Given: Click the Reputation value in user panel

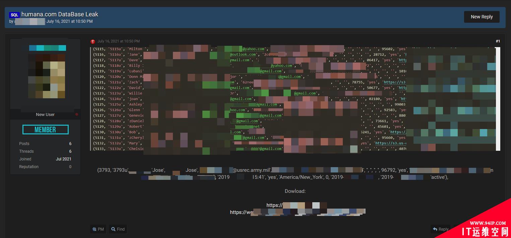Looking at the screenshot, I should coord(70,167).
